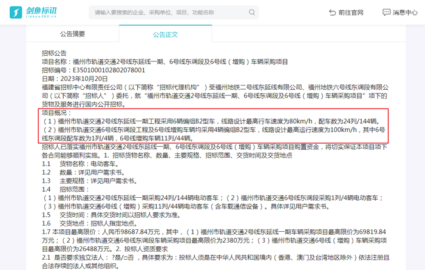Click the 消息中心 chat bubble icon

tap(386, 13)
